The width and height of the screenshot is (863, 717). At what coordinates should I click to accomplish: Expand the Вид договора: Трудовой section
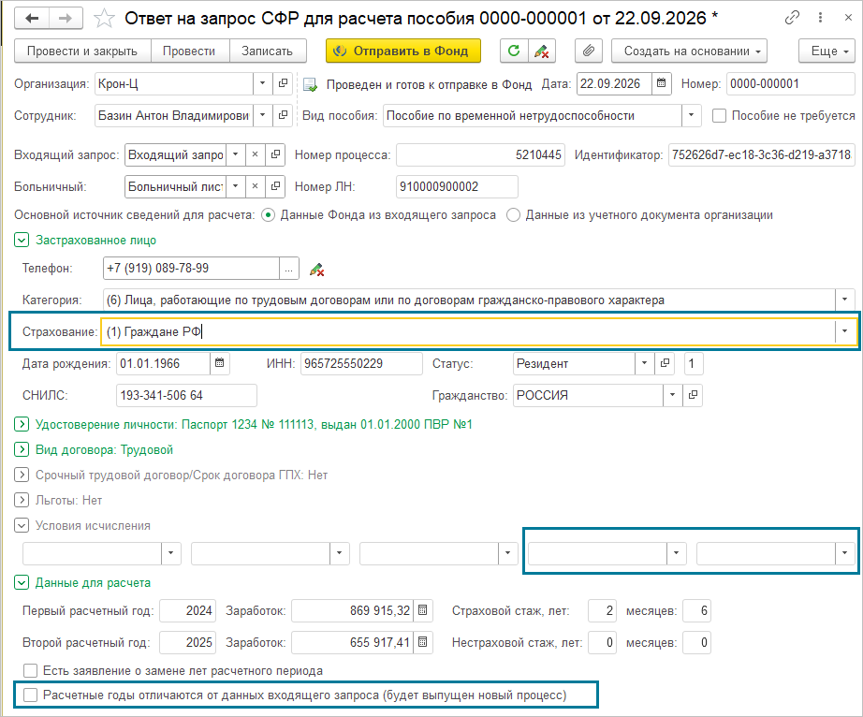pos(22,449)
